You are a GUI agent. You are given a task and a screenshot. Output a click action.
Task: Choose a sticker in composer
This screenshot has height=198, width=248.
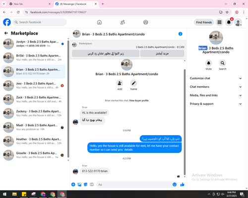point(86,185)
